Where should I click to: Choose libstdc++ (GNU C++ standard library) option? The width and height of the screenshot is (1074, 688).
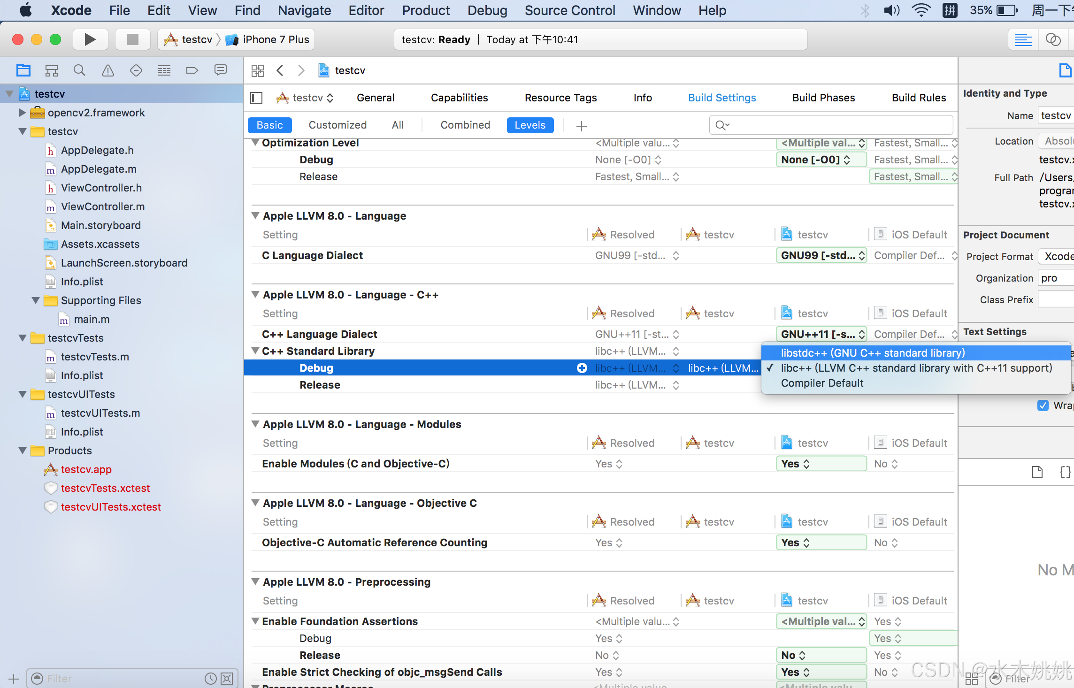coord(873,353)
